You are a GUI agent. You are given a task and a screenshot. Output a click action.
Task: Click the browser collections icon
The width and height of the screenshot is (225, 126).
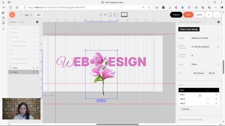[x=202, y=7]
